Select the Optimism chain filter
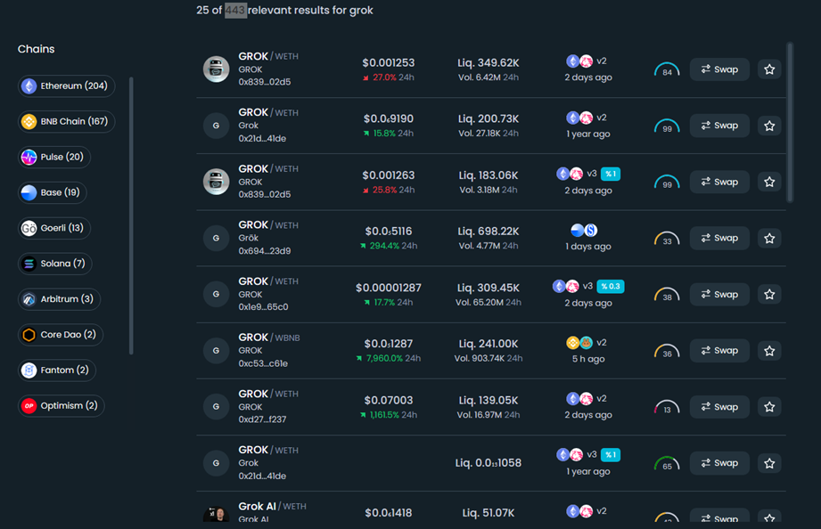 click(62, 406)
